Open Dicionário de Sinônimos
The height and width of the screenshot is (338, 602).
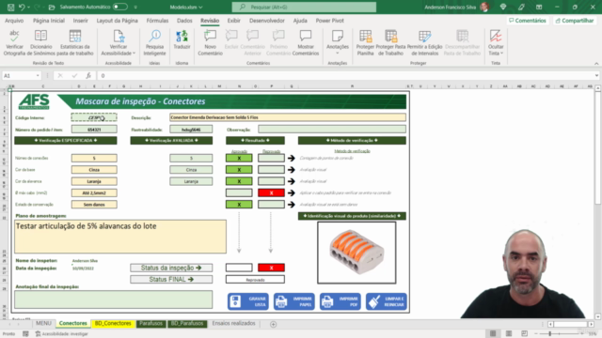point(41,42)
